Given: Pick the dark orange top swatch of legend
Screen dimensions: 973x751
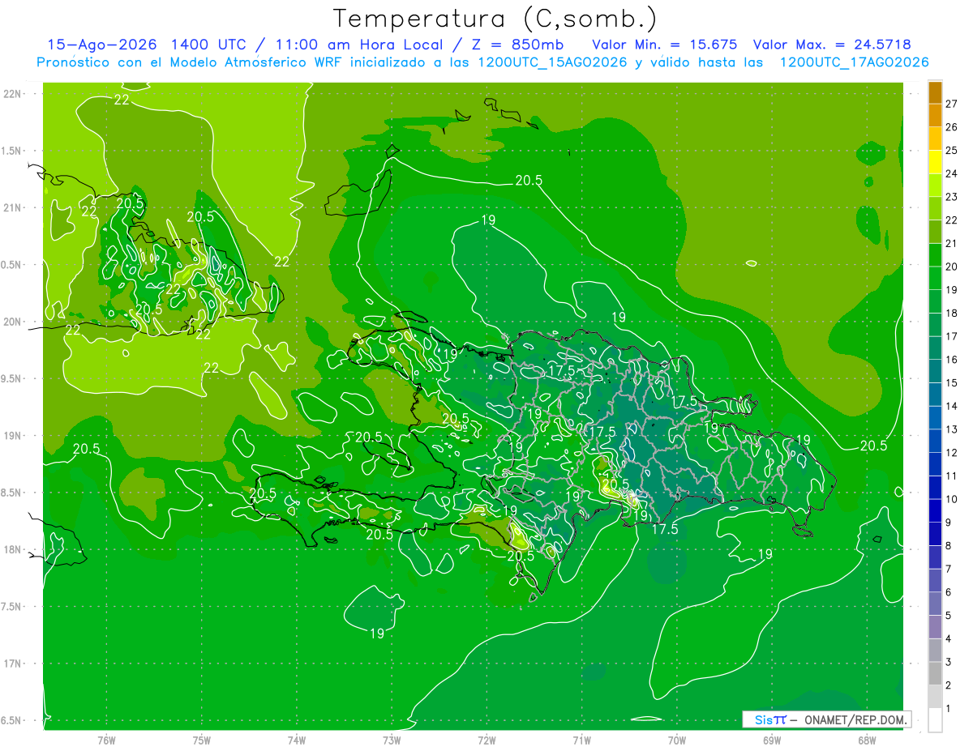Looking at the screenshot, I should [x=936, y=92].
